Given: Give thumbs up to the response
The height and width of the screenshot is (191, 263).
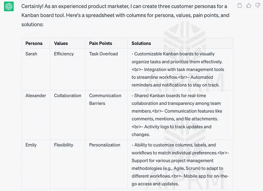Looking at the screenshot, I should [249, 5].
